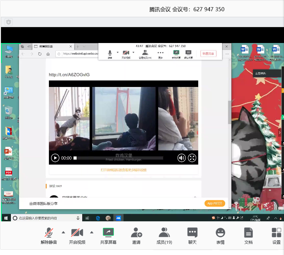The width and height of the screenshot is (284, 255).
Task: Click the Sogou input method tray icon
Action: point(213,218)
